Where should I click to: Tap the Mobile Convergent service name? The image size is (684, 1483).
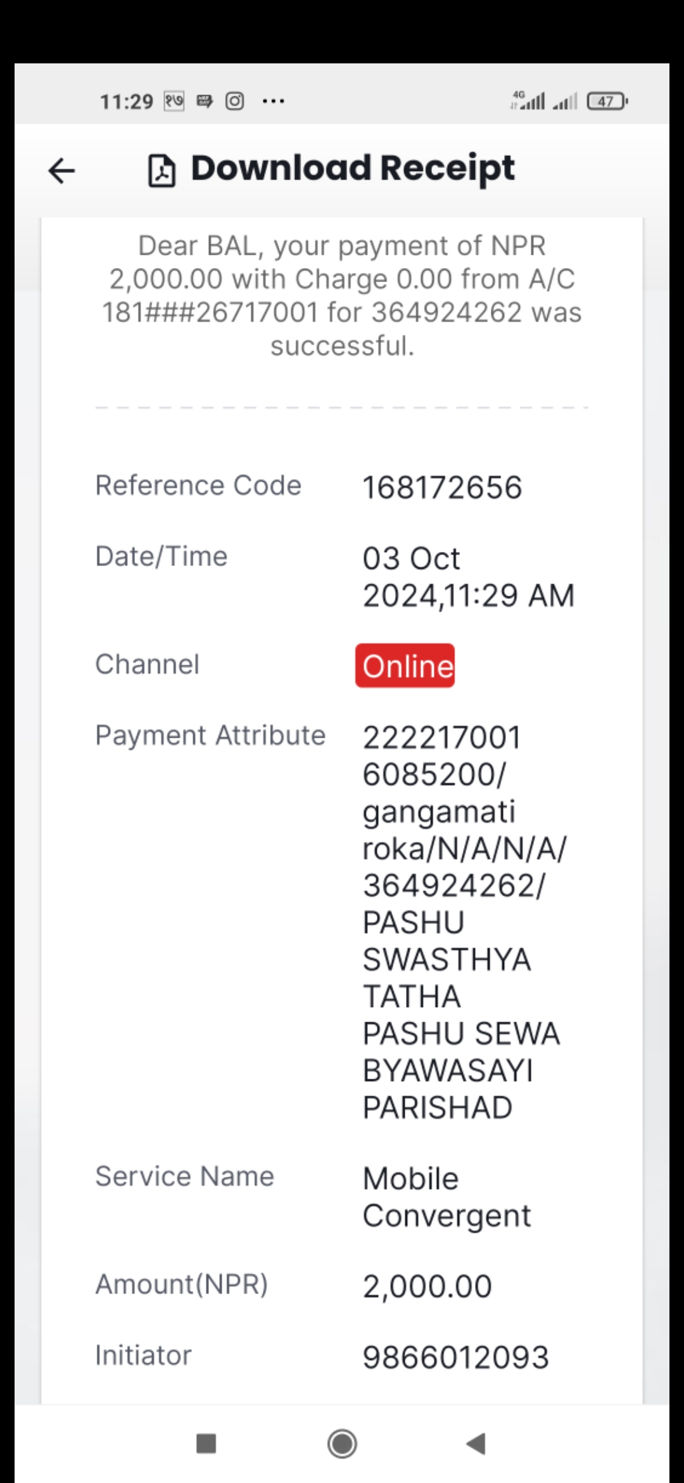pyautogui.click(x=446, y=1197)
